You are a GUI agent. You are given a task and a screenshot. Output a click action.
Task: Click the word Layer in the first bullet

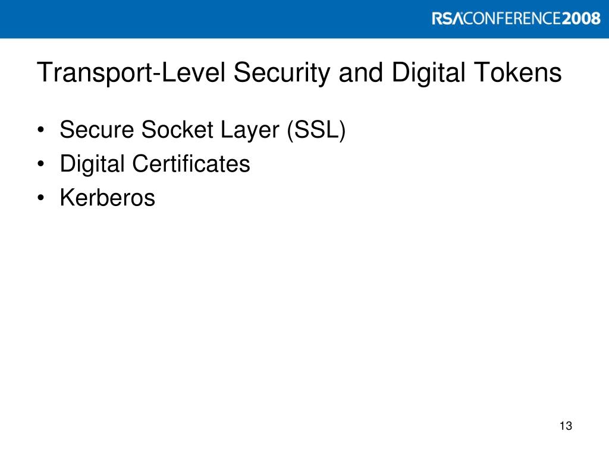pos(250,131)
